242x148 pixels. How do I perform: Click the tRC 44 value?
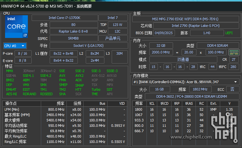[213, 67]
